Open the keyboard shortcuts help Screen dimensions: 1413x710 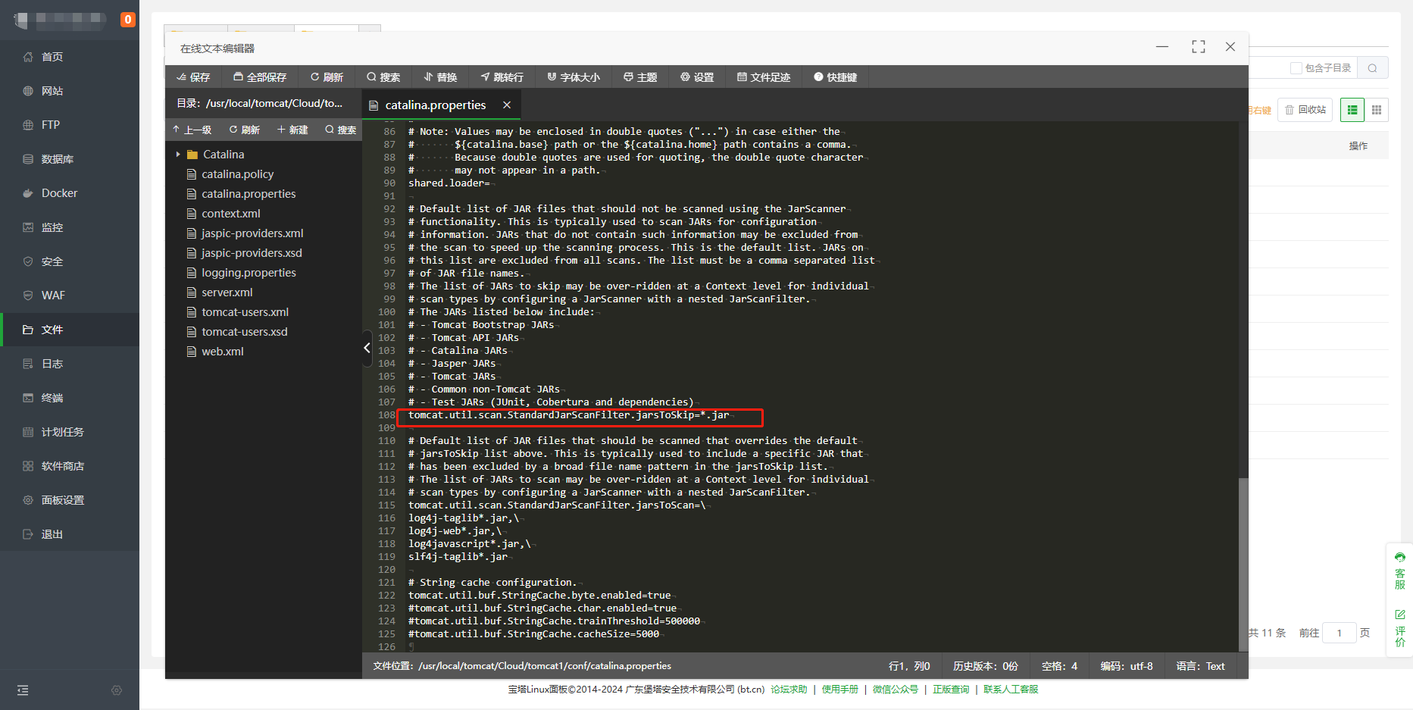click(835, 77)
